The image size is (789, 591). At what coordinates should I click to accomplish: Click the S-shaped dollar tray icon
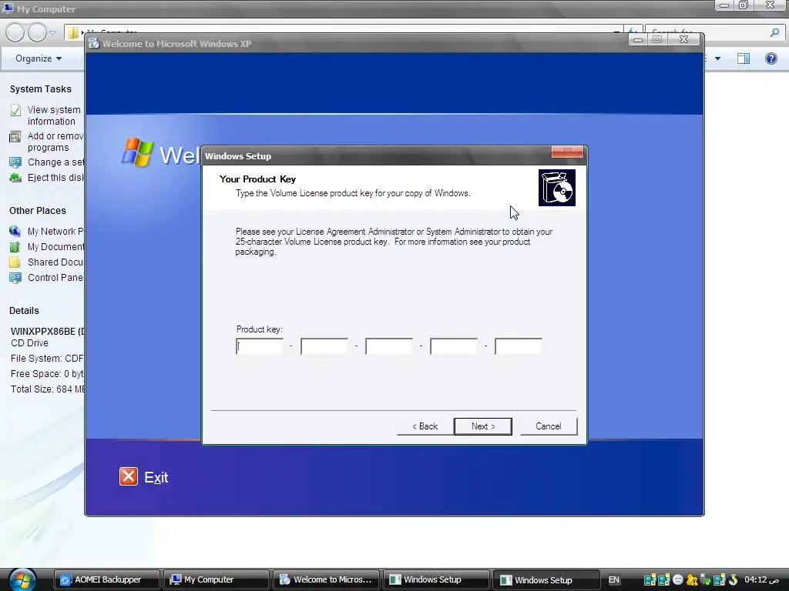733,579
